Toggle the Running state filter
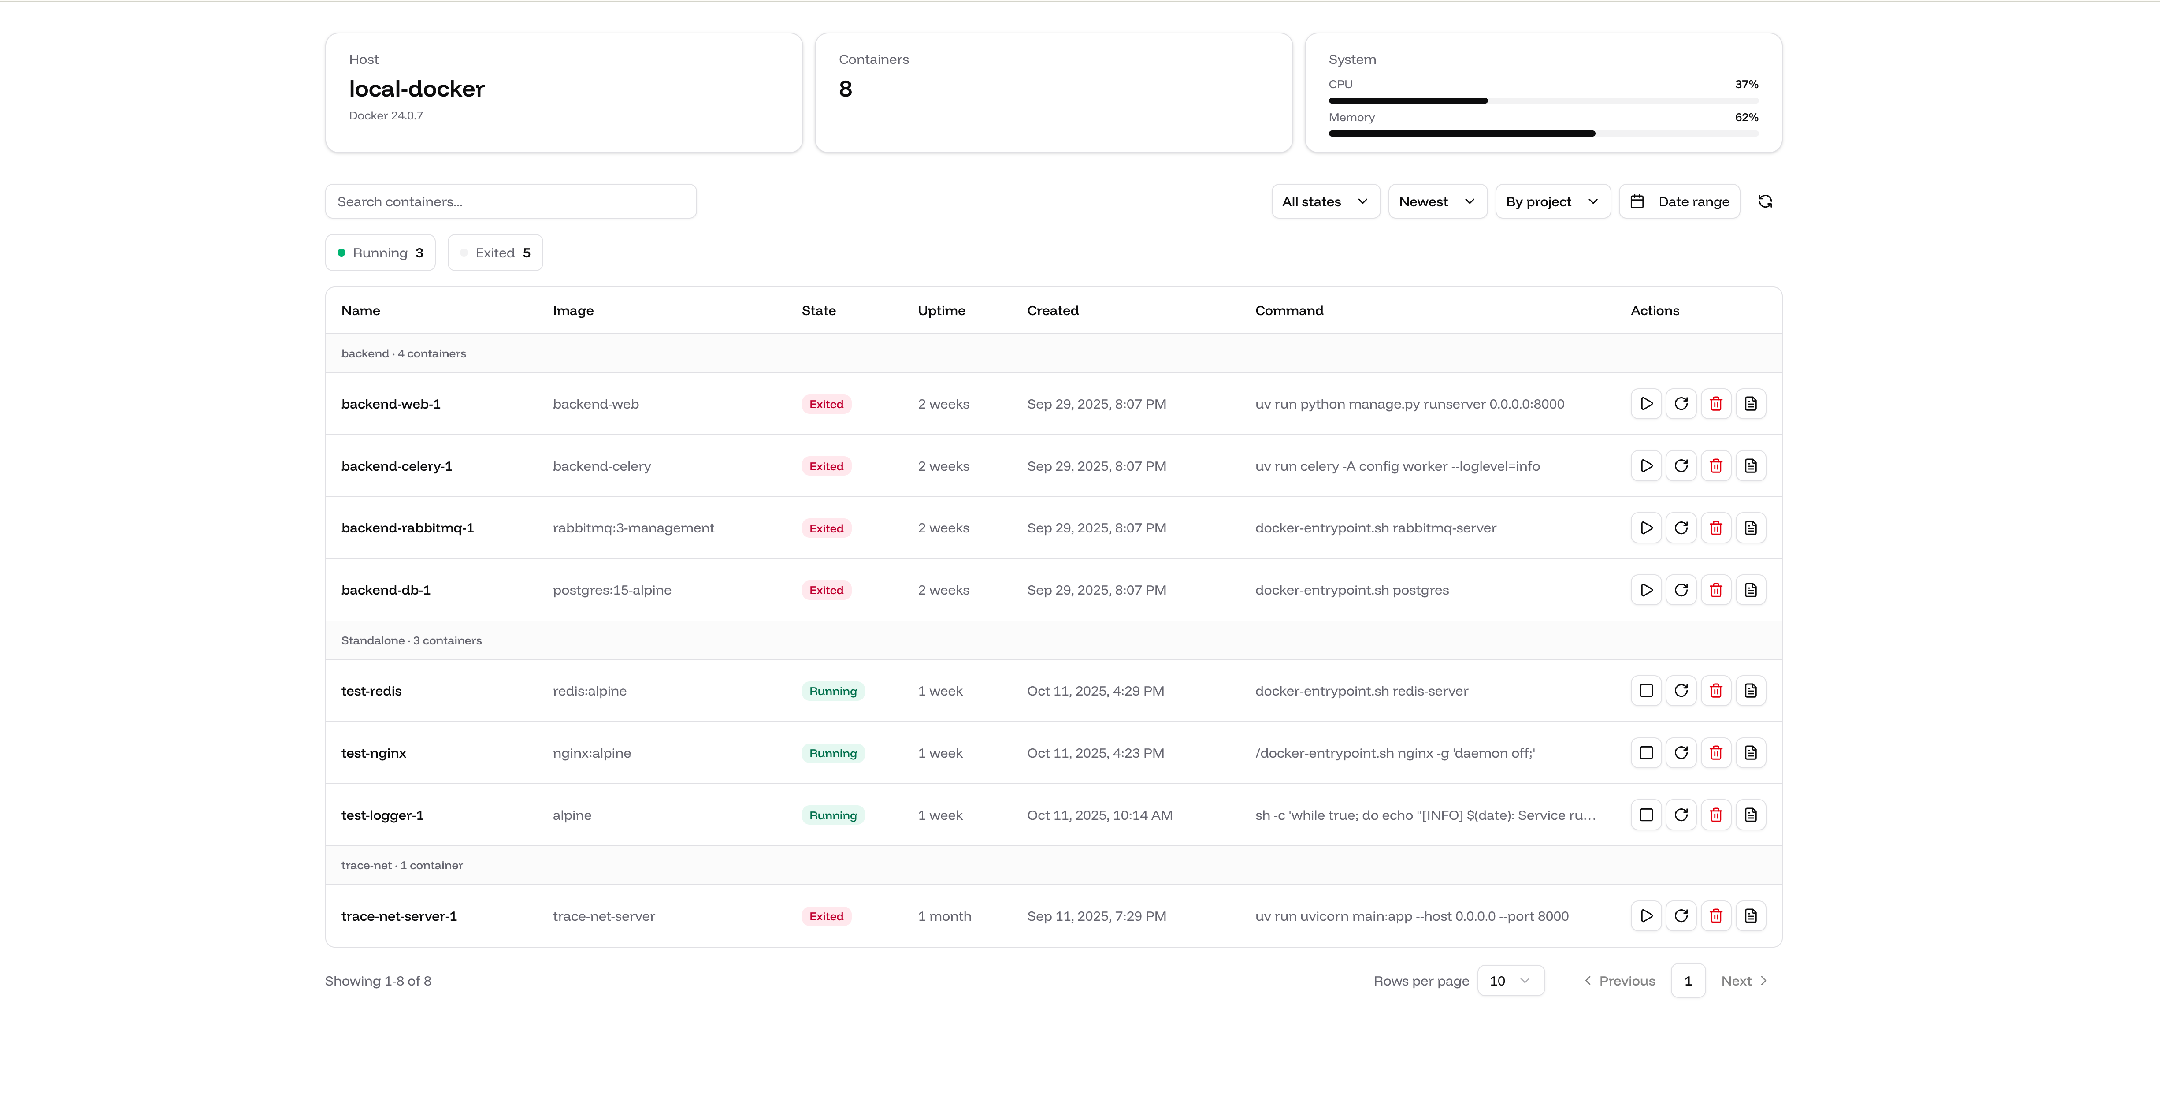The width and height of the screenshot is (2160, 1116). (380, 253)
